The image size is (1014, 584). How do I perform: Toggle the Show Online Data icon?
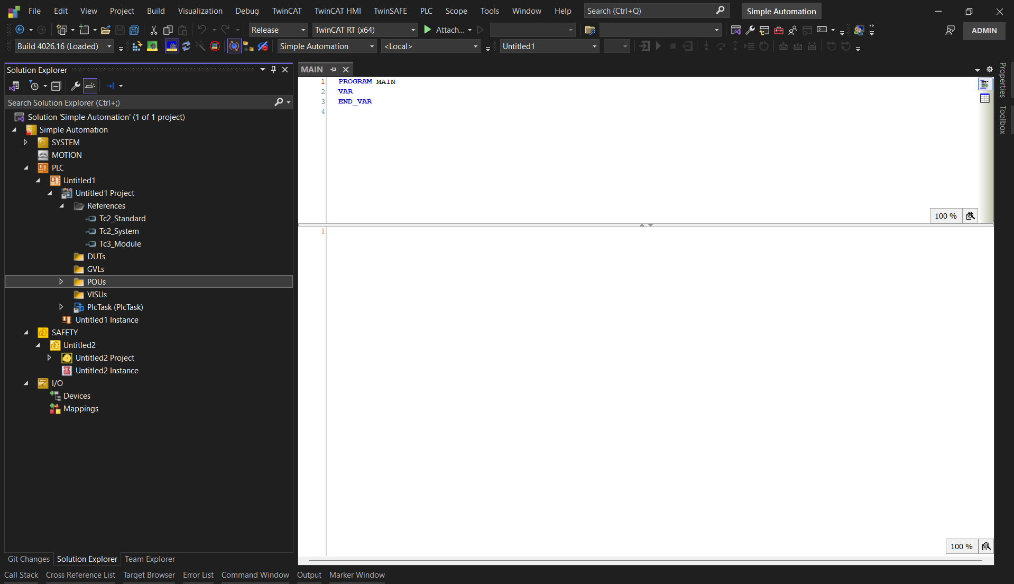[x=234, y=46]
